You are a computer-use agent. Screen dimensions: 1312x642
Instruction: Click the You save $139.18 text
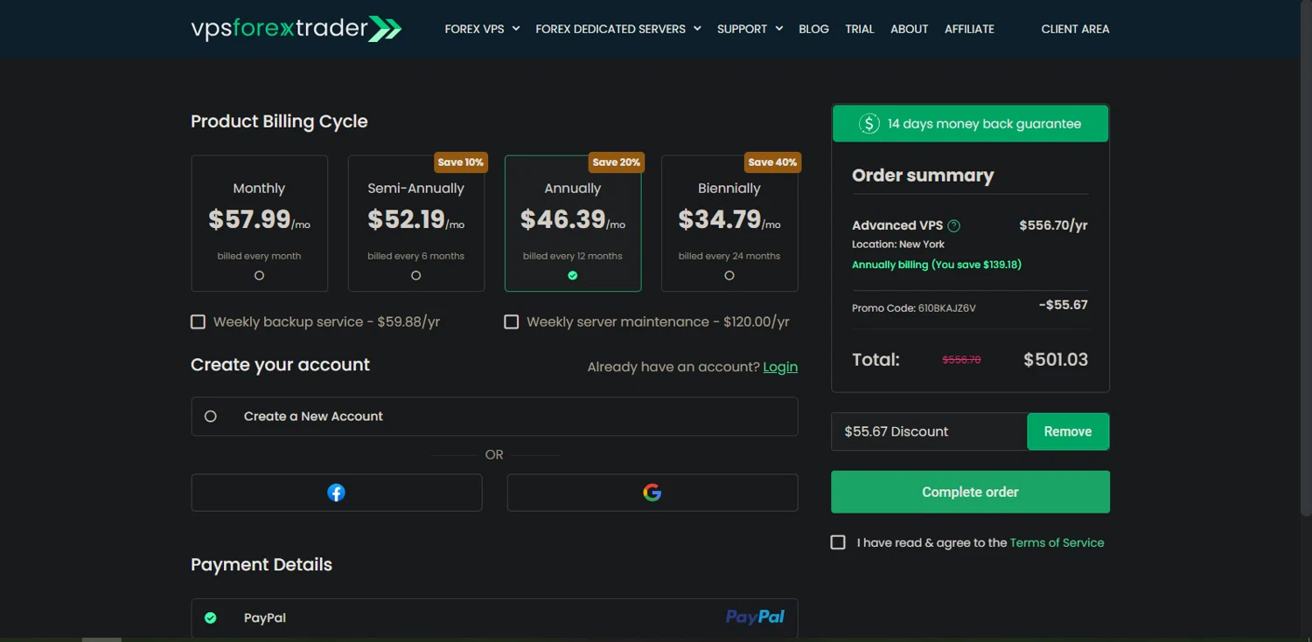(976, 265)
